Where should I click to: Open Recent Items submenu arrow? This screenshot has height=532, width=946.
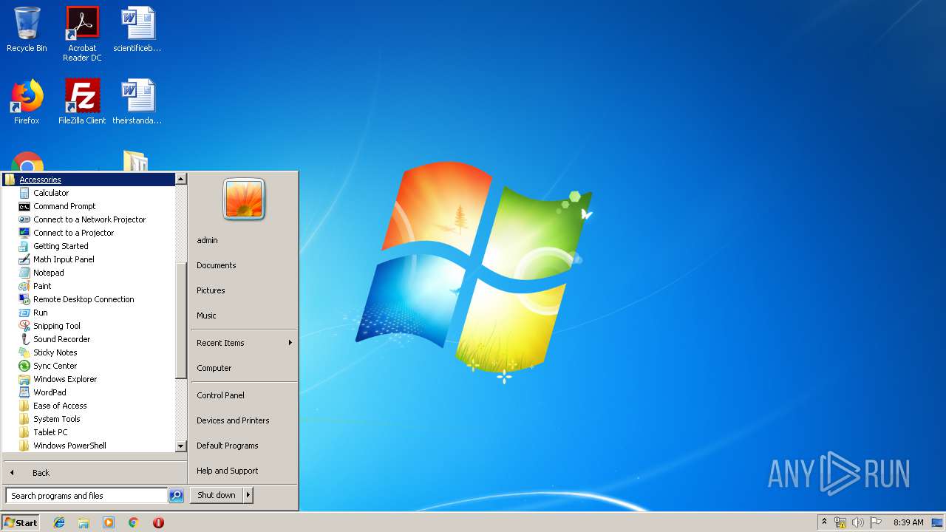[x=290, y=343]
